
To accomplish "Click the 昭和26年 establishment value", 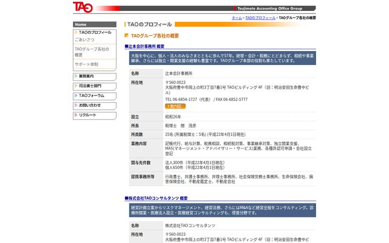I will (173, 117).
